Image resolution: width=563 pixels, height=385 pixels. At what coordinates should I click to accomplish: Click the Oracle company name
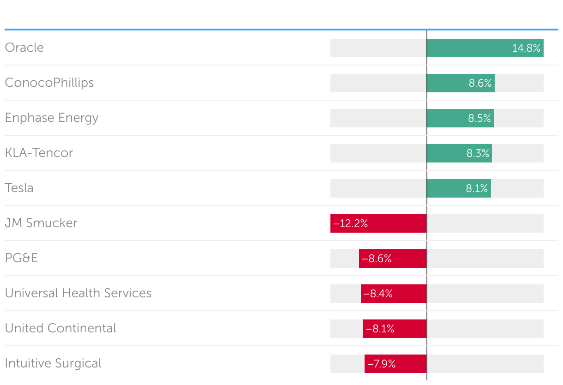coord(24,48)
